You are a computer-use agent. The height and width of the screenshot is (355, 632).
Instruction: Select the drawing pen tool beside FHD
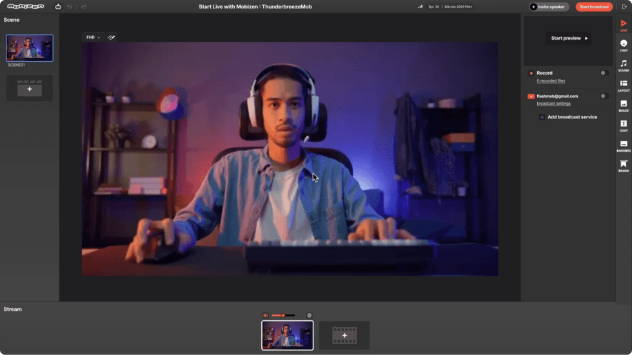point(111,37)
